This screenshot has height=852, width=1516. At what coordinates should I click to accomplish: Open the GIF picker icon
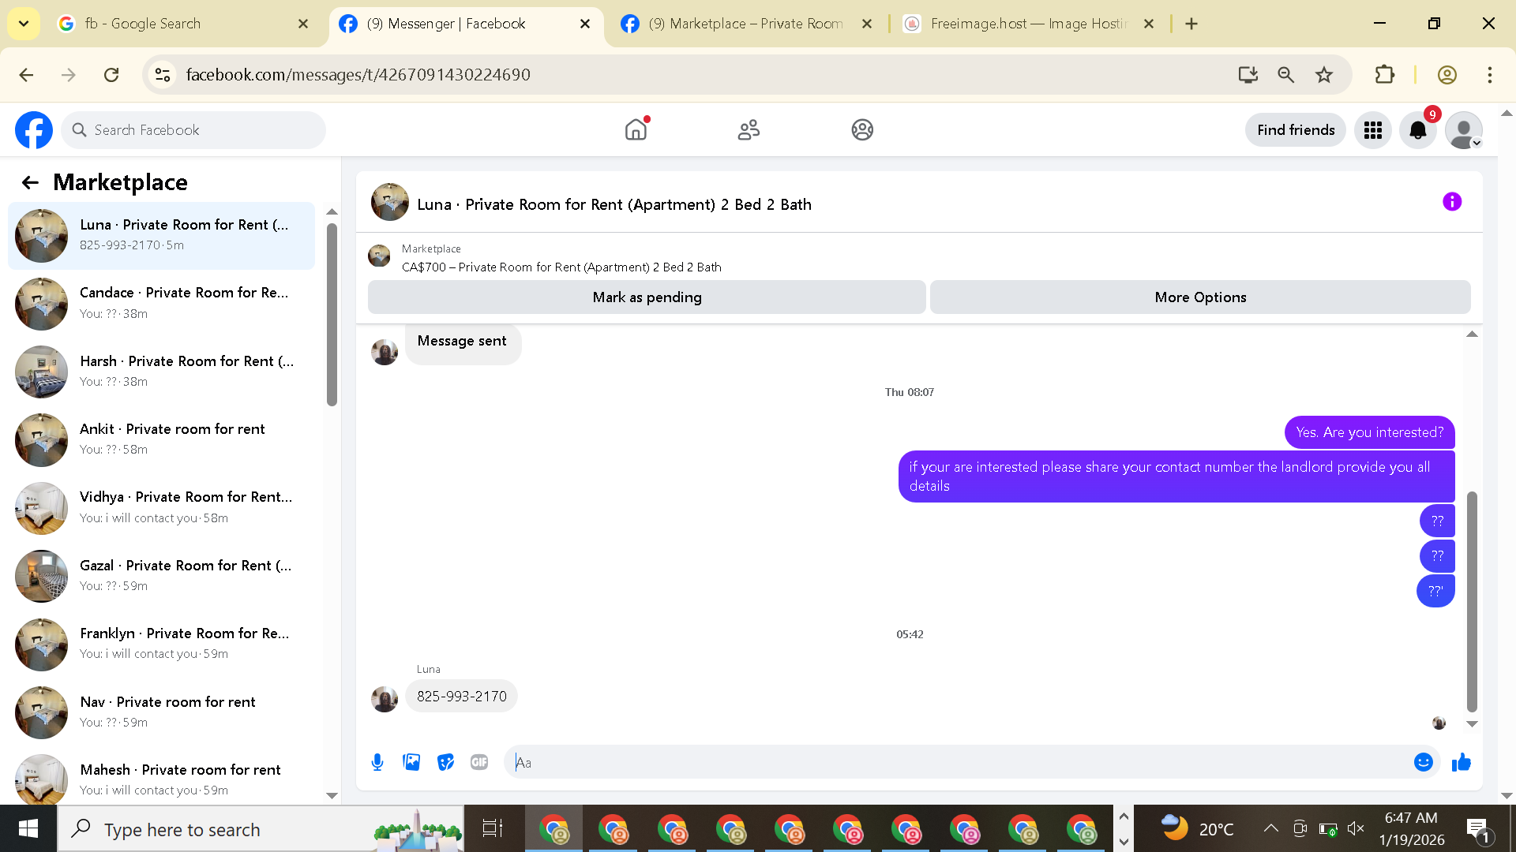479,762
